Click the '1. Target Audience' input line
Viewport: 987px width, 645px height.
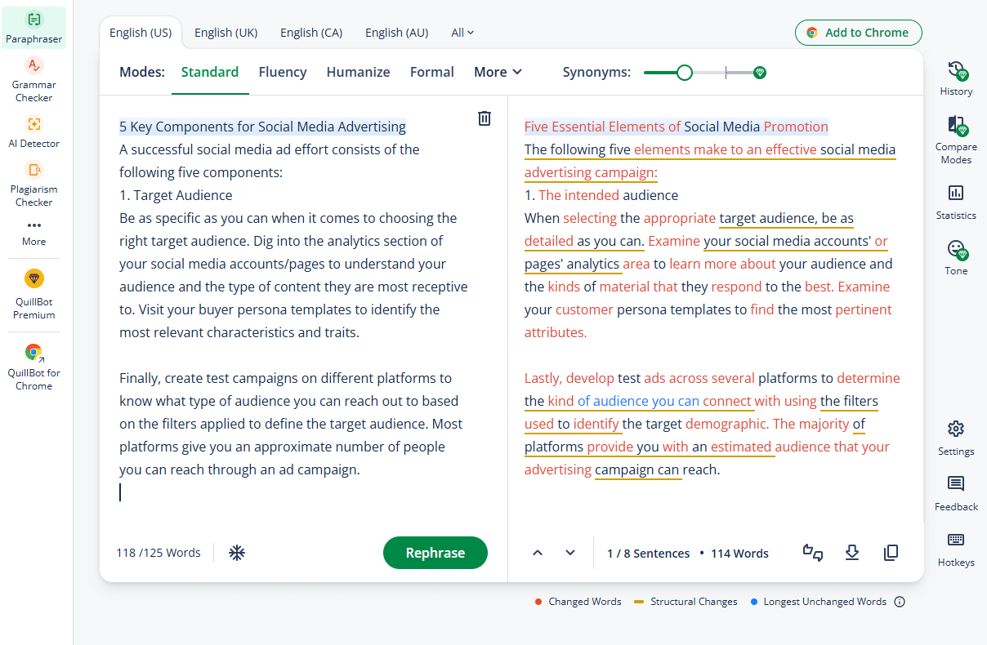click(x=176, y=195)
